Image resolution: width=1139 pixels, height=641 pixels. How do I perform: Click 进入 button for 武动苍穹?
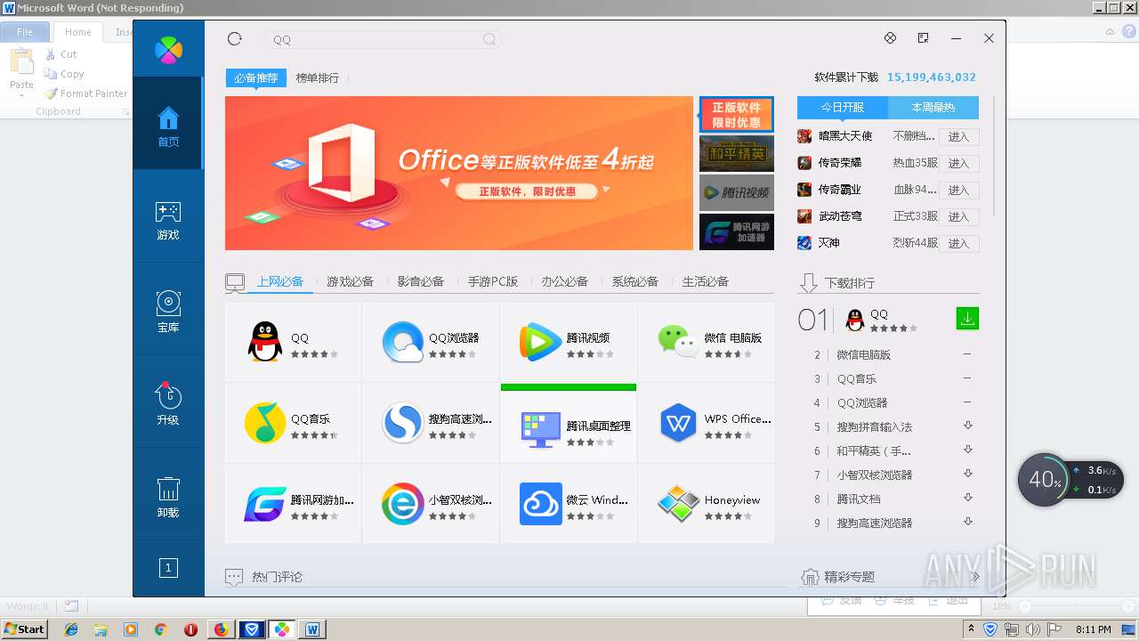click(x=958, y=216)
